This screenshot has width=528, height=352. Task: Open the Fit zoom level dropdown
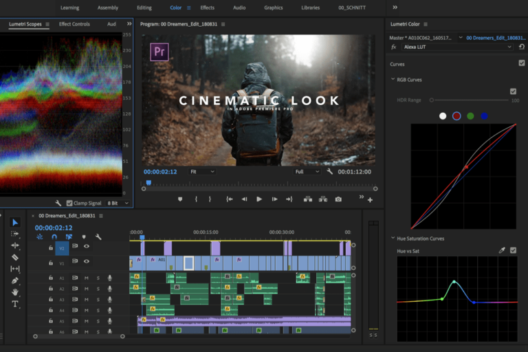202,171
